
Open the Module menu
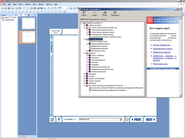pos(41,5)
